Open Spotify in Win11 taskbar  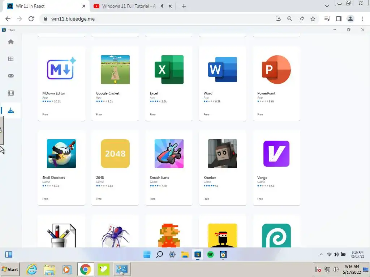(x=211, y=254)
